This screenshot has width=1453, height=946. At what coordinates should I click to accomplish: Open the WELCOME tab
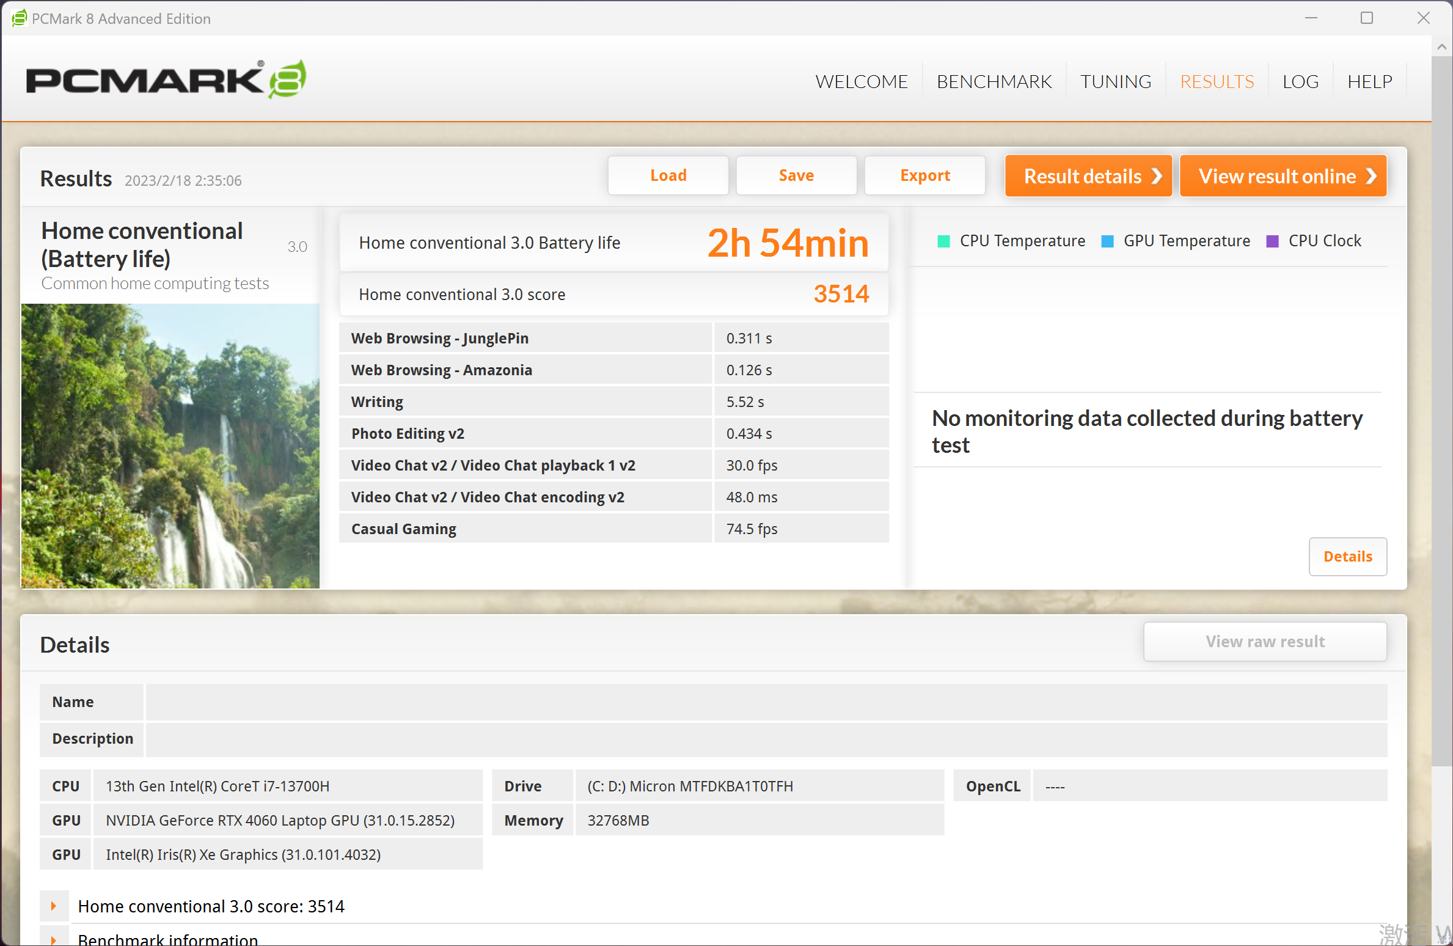point(861,81)
